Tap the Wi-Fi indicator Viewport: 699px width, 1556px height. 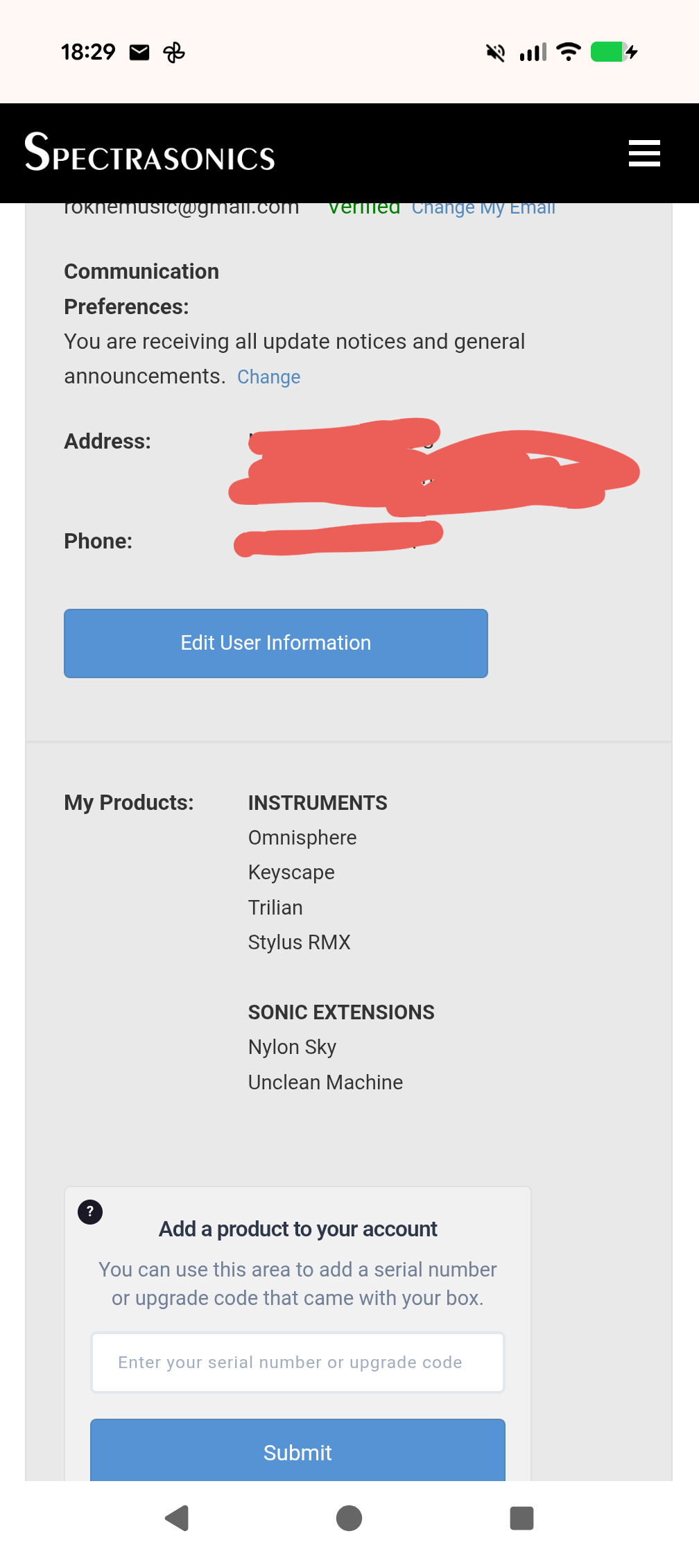(567, 51)
